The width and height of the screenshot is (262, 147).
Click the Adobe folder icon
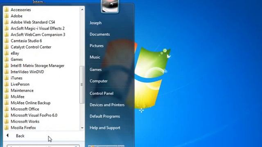(x=7, y=16)
